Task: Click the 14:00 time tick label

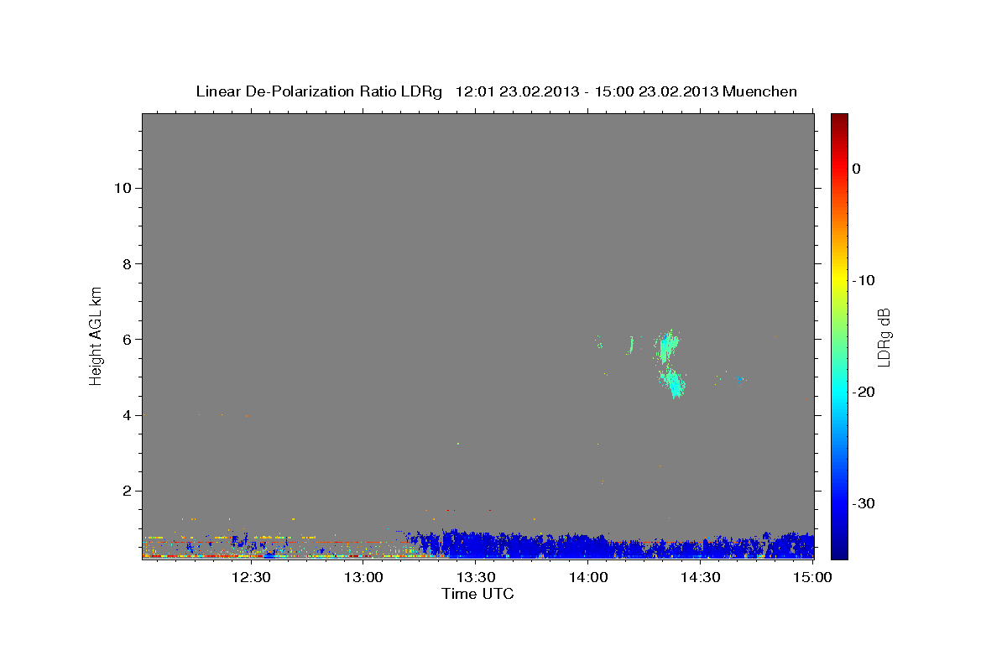Action: pyautogui.click(x=588, y=577)
